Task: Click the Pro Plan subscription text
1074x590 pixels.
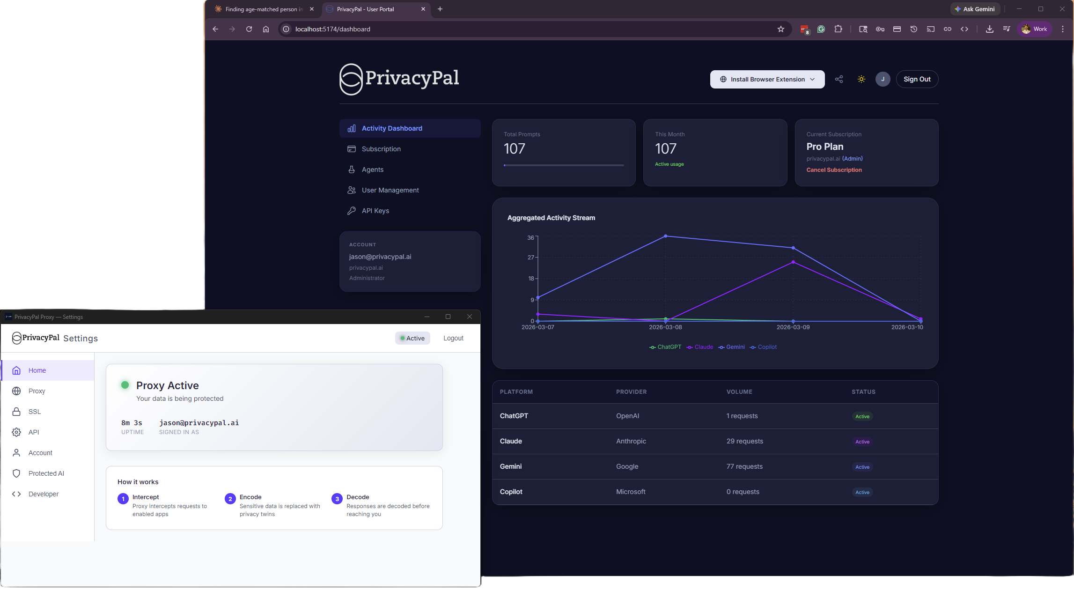Action: 825,147
